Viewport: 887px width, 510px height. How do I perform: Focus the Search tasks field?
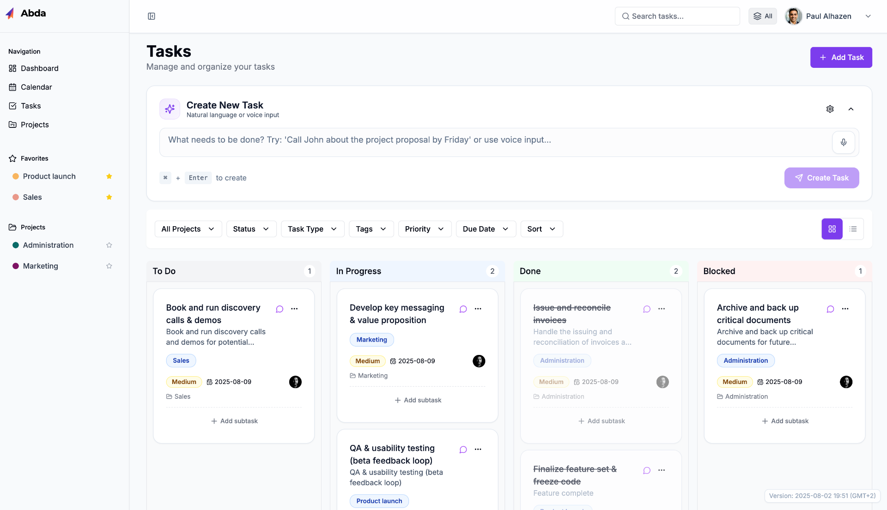677,16
